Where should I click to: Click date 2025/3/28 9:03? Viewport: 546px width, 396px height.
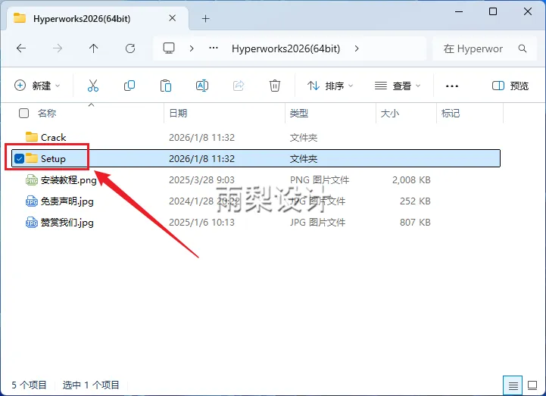pyautogui.click(x=201, y=180)
